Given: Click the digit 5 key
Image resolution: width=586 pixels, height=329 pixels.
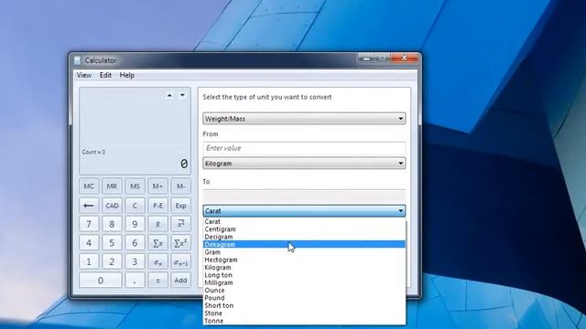Looking at the screenshot, I should (112, 243).
